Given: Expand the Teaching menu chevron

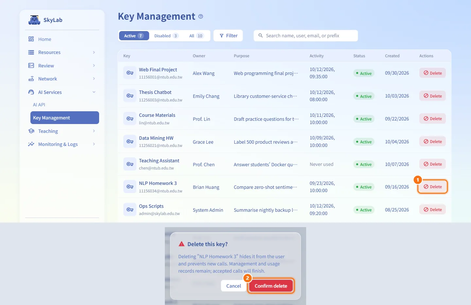Looking at the screenshot, I should (94, 131).
